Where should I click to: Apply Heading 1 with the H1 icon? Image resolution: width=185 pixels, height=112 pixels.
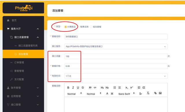(102, 87)
